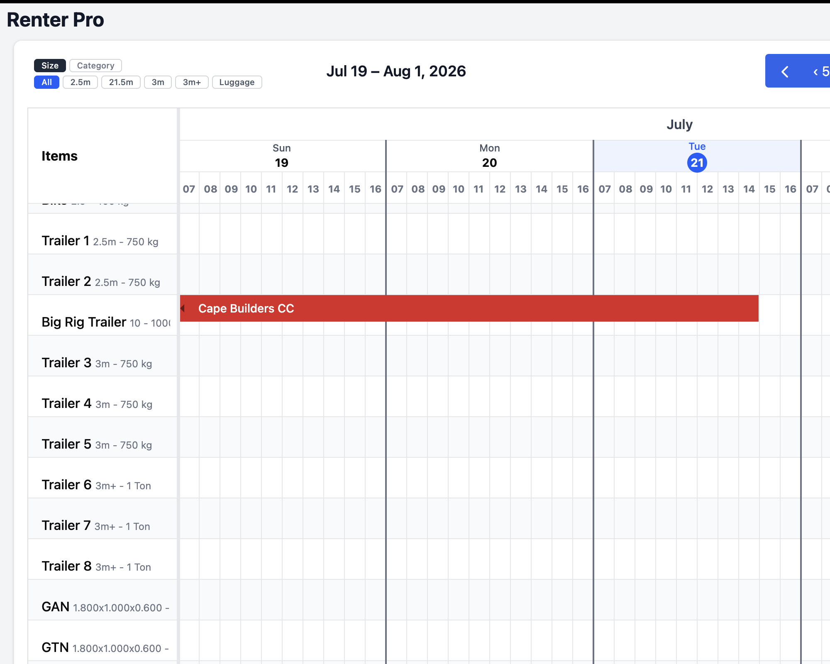Click the 16 hour header under Mon 20

tap(583, 189)
